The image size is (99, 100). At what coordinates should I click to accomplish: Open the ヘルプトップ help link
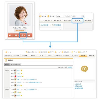(x=78, y=84)
